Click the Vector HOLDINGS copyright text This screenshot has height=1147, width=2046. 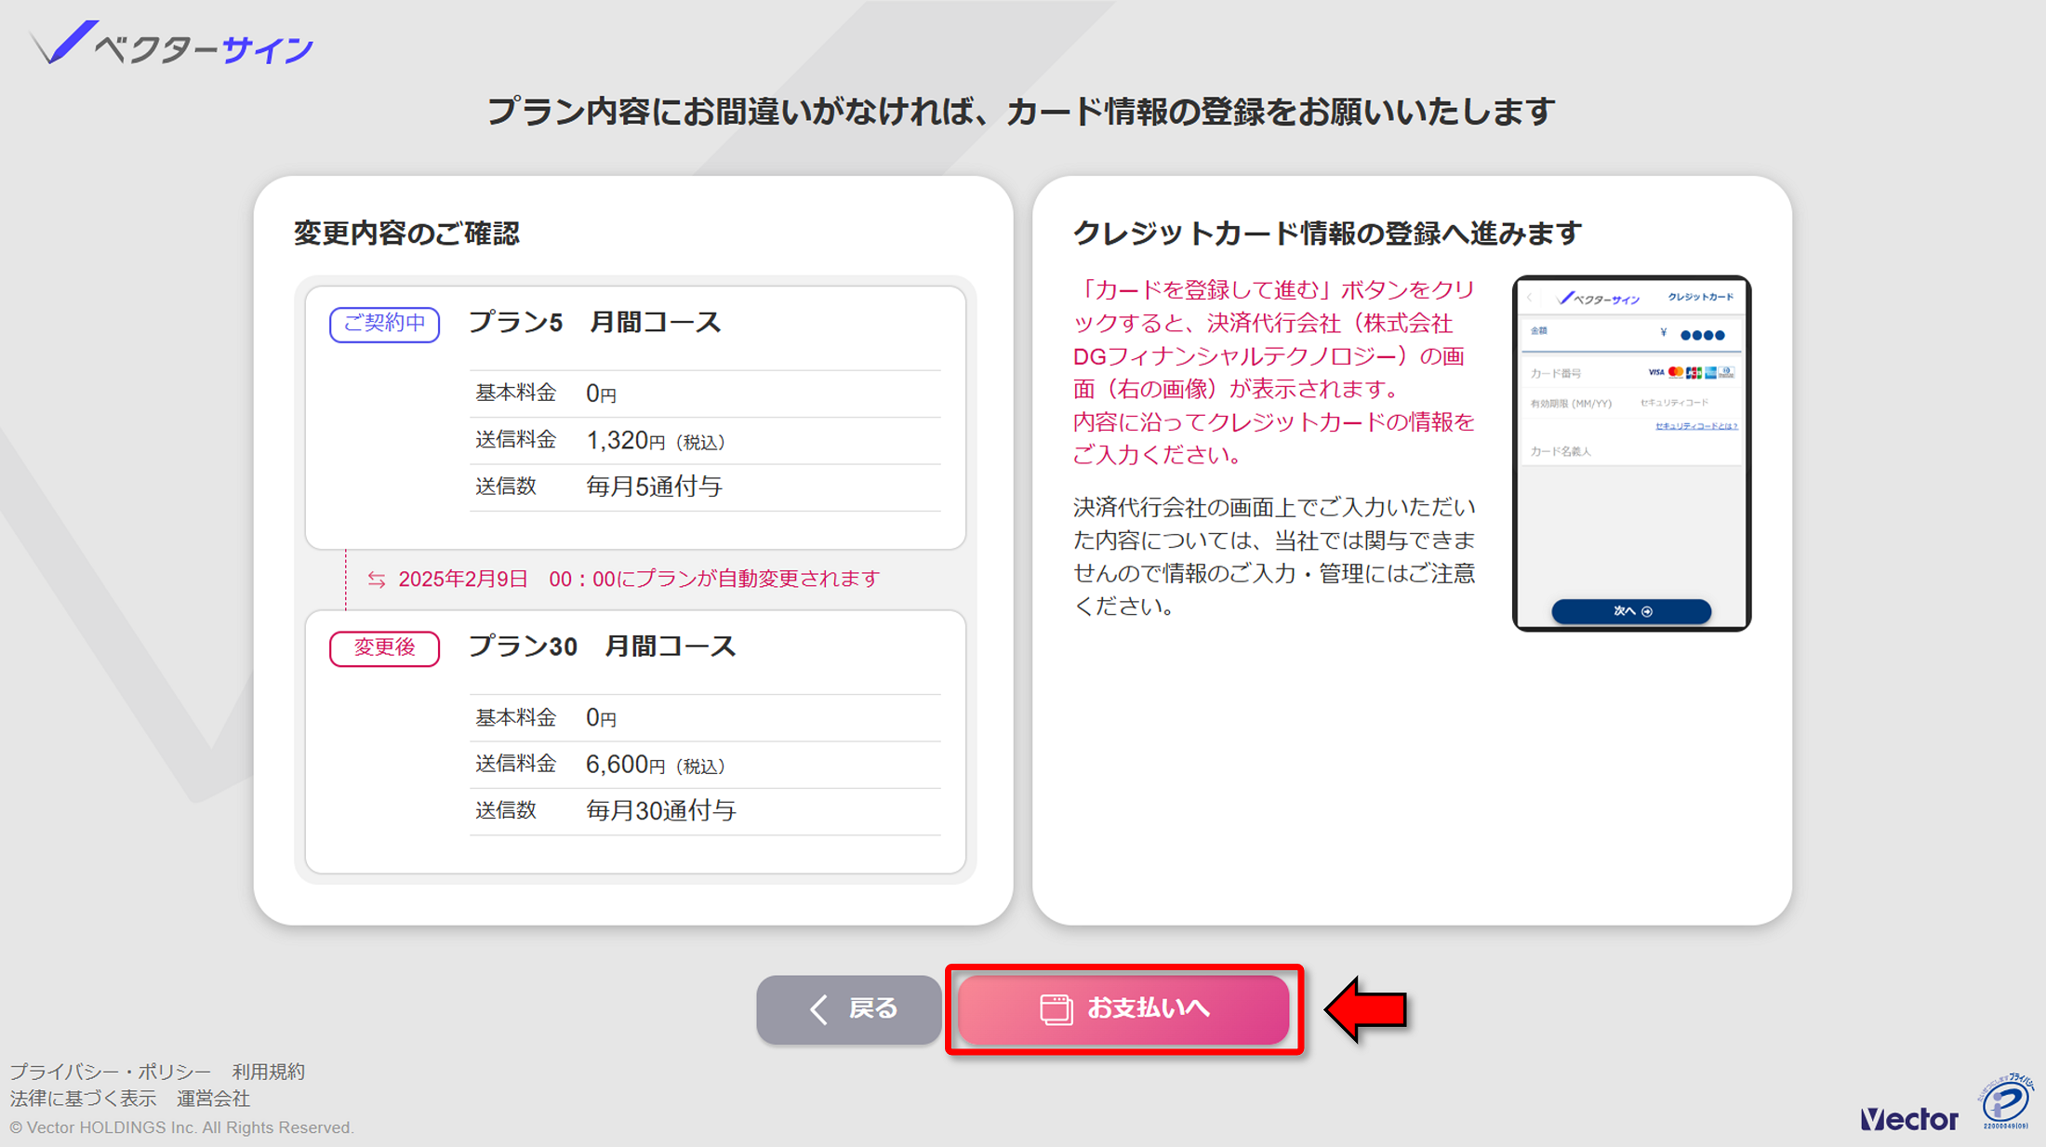pyautogui.click(x=182, y=1127)
